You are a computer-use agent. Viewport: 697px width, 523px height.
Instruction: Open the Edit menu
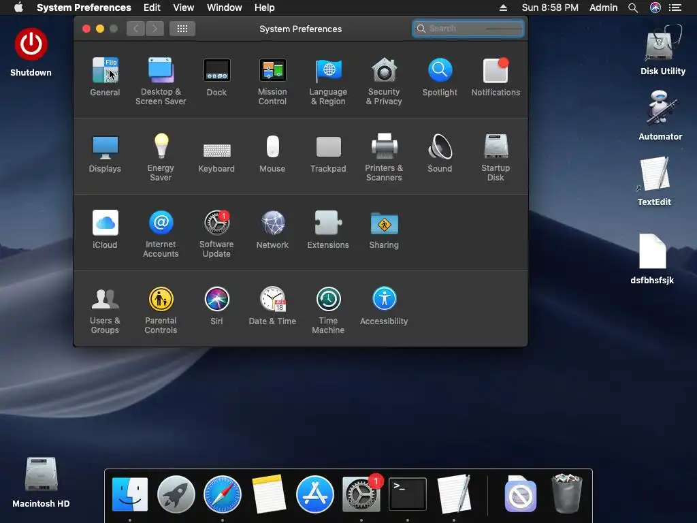[x=152, y=7]
